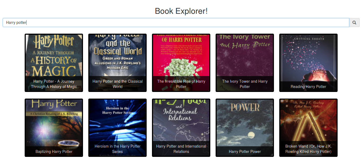This screenshot has height=168, width=362.
Task: Click the Broken Wand title caption
Action: pos(308,149)
